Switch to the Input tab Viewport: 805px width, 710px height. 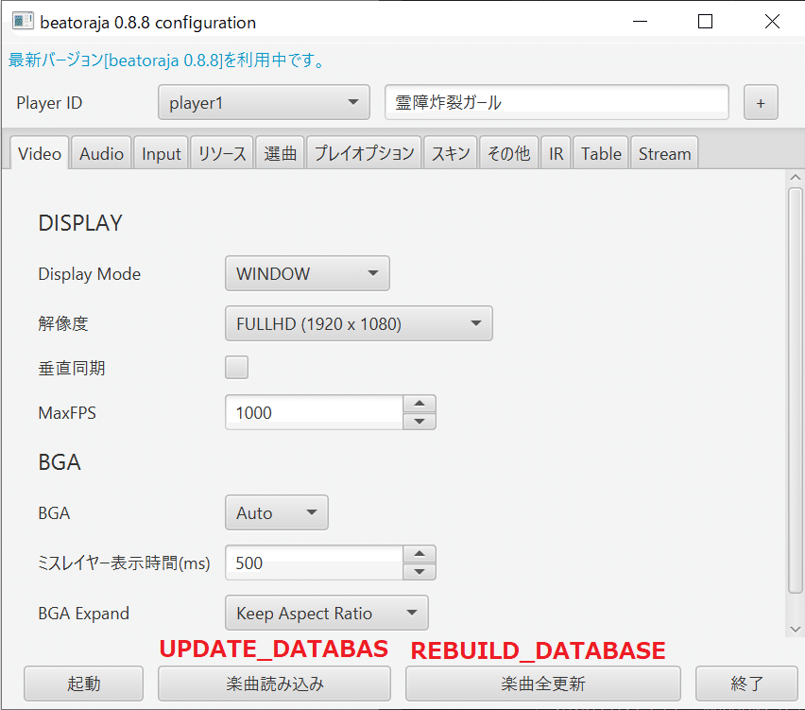tap(161, 152)
